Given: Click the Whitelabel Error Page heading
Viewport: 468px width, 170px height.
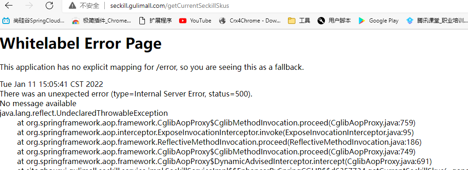Looking at the screenshot, I should [81, 43].
